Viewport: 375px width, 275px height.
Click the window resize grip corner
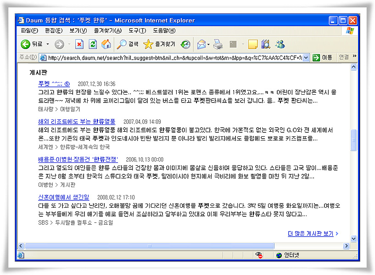355,256
